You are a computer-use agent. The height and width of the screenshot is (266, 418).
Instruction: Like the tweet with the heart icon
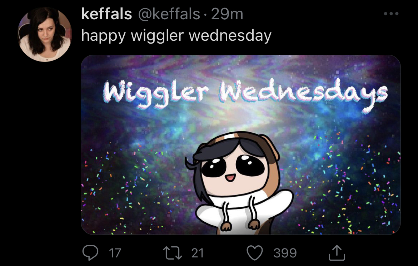pyautogui.click(x=255, y=253)
